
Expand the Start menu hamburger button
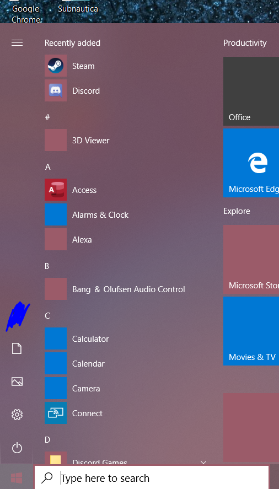point(17,42)
